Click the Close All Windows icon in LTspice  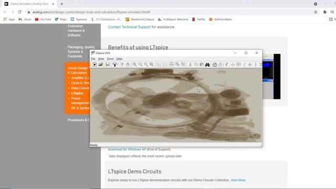[x=183, y=65]
